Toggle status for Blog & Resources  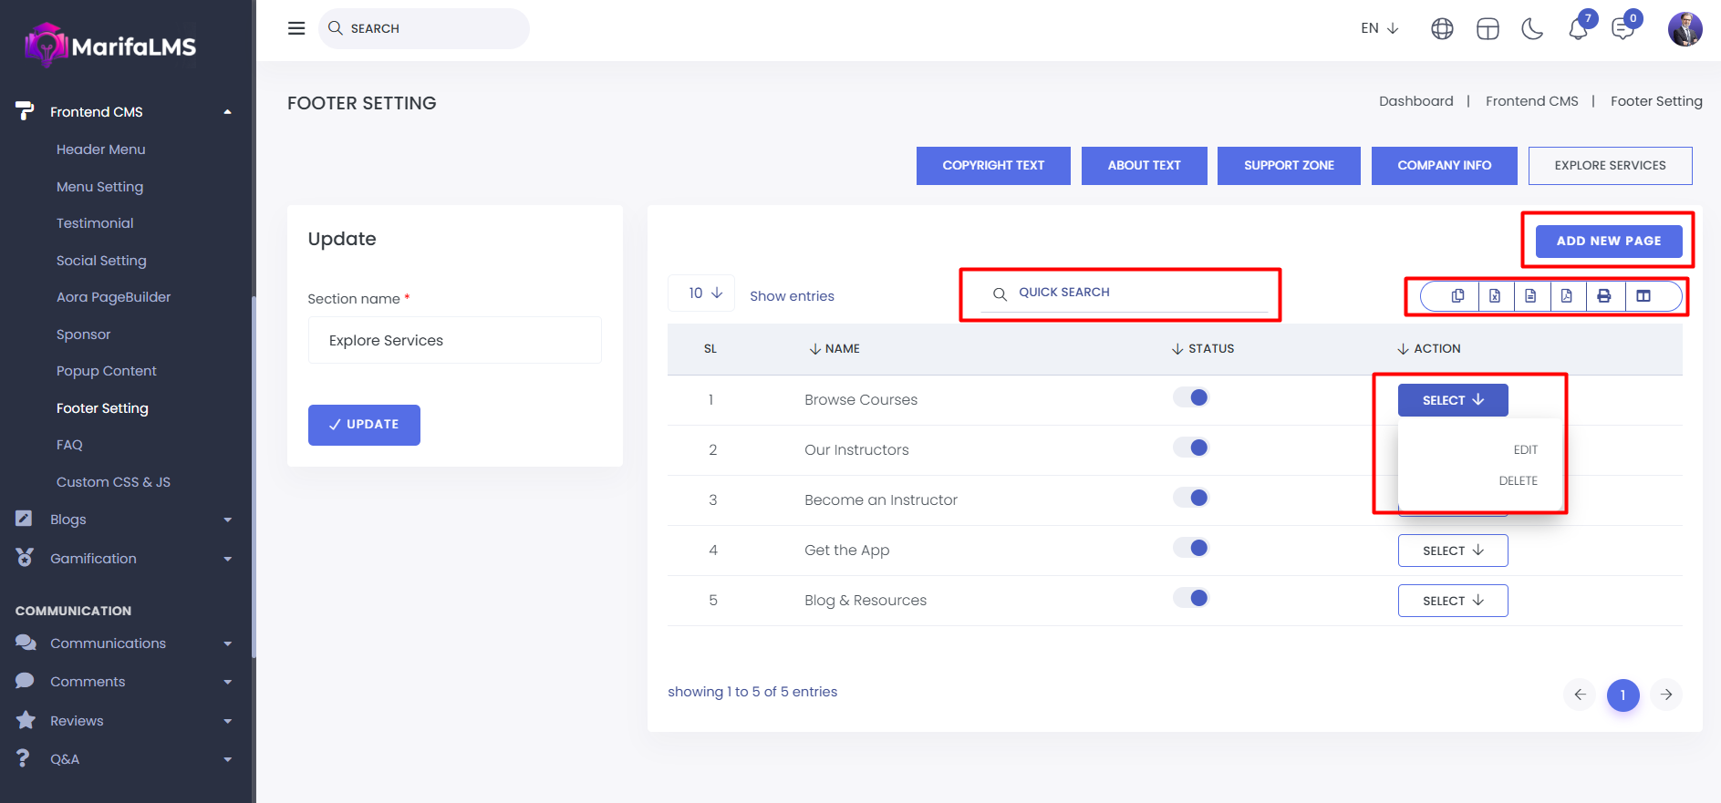pyautogui.click(x=1191, y=598)
